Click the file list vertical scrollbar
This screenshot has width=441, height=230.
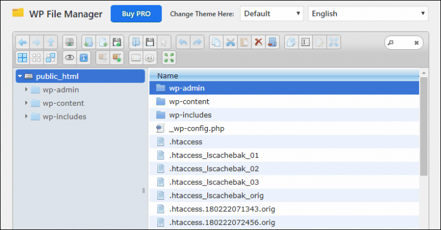pyautogui.click(x=424, y=126)
